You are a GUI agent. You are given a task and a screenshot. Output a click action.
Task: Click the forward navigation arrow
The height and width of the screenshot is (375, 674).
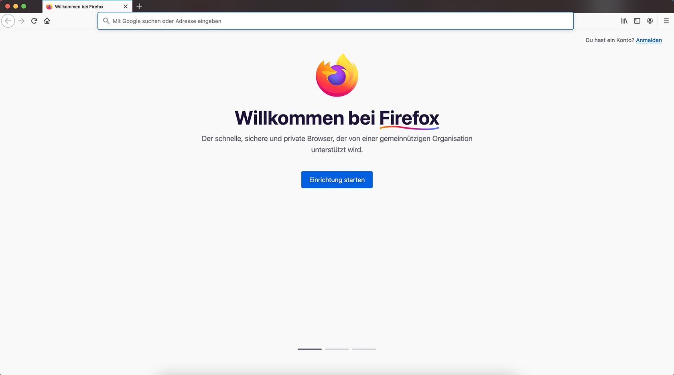21,21
